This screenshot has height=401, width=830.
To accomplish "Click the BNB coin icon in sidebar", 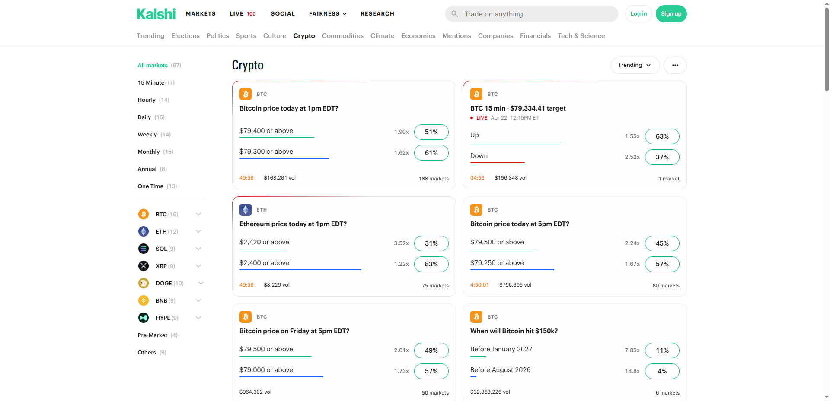I will click(144, 300).
